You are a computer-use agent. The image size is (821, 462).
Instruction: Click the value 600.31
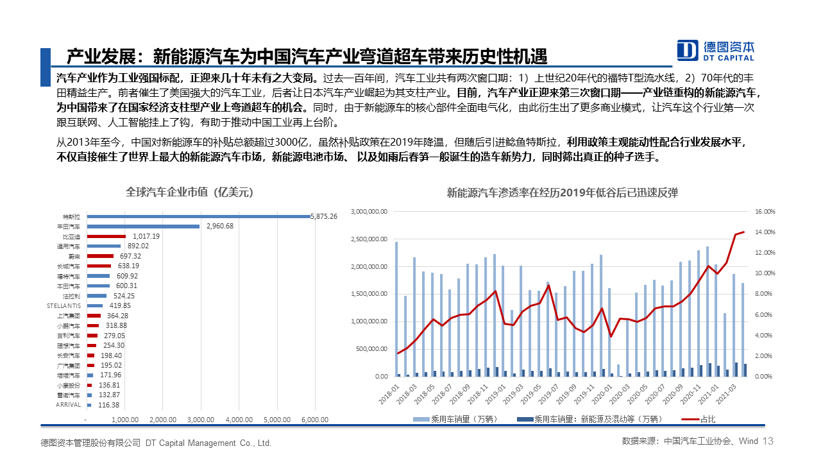(x=126, y=286)
